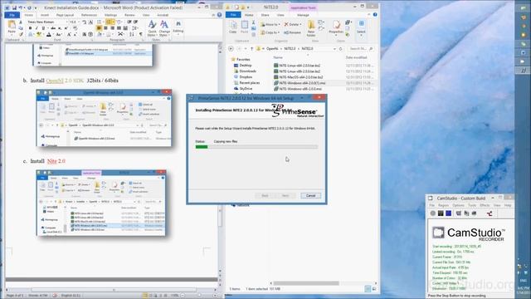Viewport: 531px width, 299px height.
Task: Center text in Word ribbon
Action: tap(105, 28)
